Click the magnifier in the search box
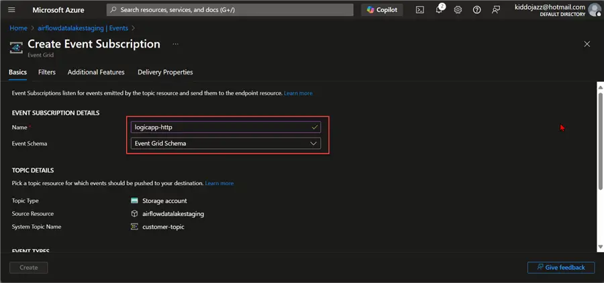Viewport: 604px width, 283px height. [113, 10]
